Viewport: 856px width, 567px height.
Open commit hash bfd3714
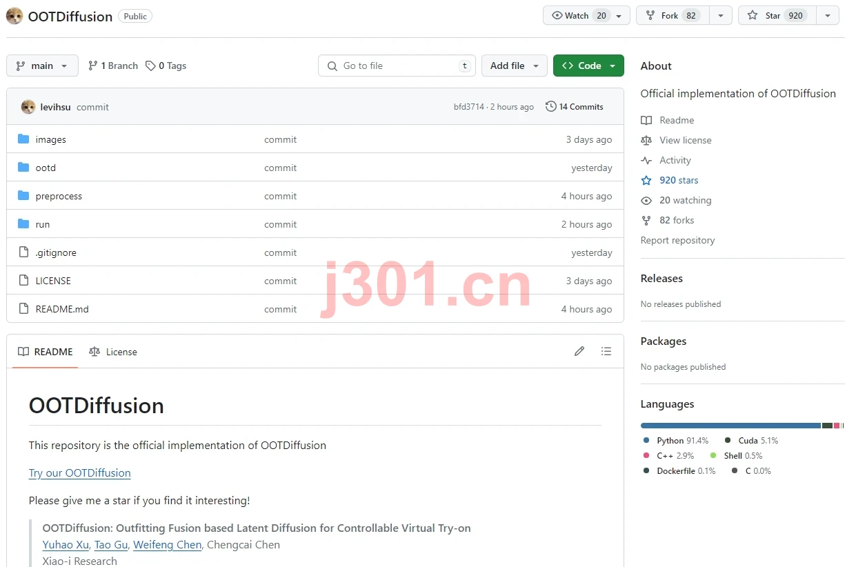point(469,107)
